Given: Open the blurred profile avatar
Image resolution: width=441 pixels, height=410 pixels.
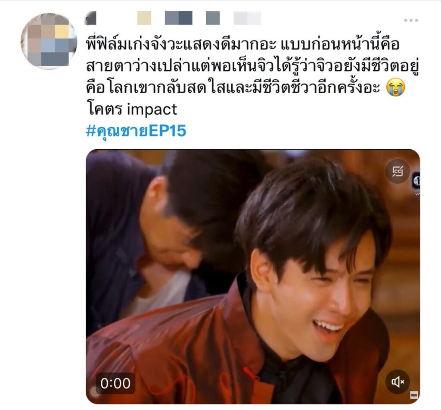Looking at the screenshot, I should click(x=49, y=41).
